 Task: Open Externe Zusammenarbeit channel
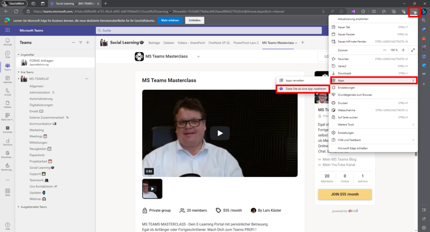pos(49,117)
